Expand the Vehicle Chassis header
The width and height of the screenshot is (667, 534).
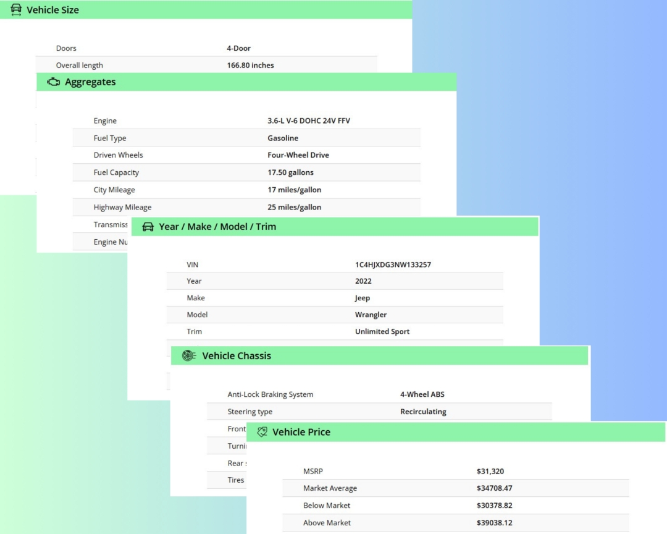pos(237,356)
